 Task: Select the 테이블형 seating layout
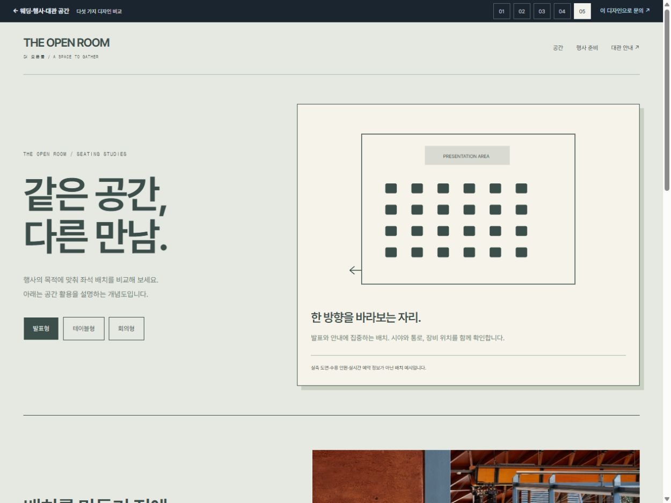point(84,329)
